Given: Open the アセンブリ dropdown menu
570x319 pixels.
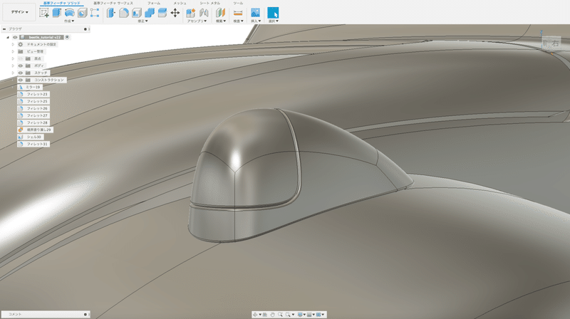Looking at the screenshot, I should (197, 21).
